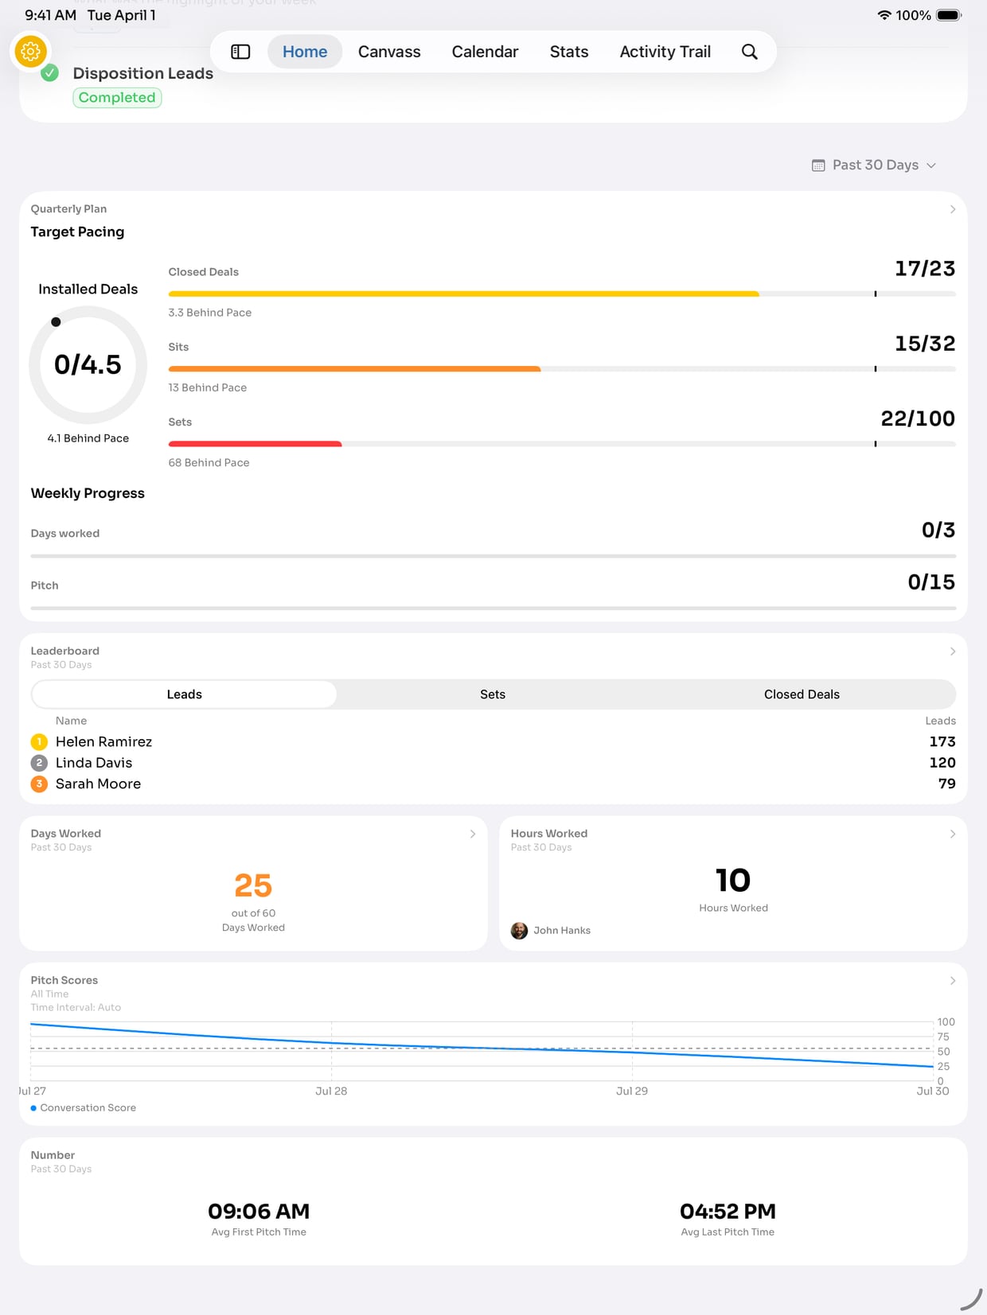This screenshot has width=987, height=1315.
Task: Open search with the magnifier icon
Action: (x=749, y=52)
